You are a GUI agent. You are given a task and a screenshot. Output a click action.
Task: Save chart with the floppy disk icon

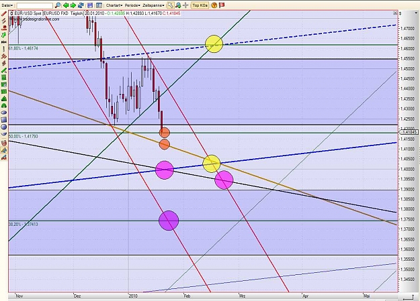pyautogui.click(x=90, y=5)
